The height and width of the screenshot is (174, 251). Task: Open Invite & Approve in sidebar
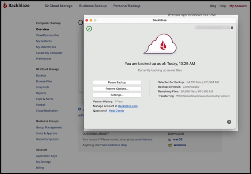click(46, 133)
